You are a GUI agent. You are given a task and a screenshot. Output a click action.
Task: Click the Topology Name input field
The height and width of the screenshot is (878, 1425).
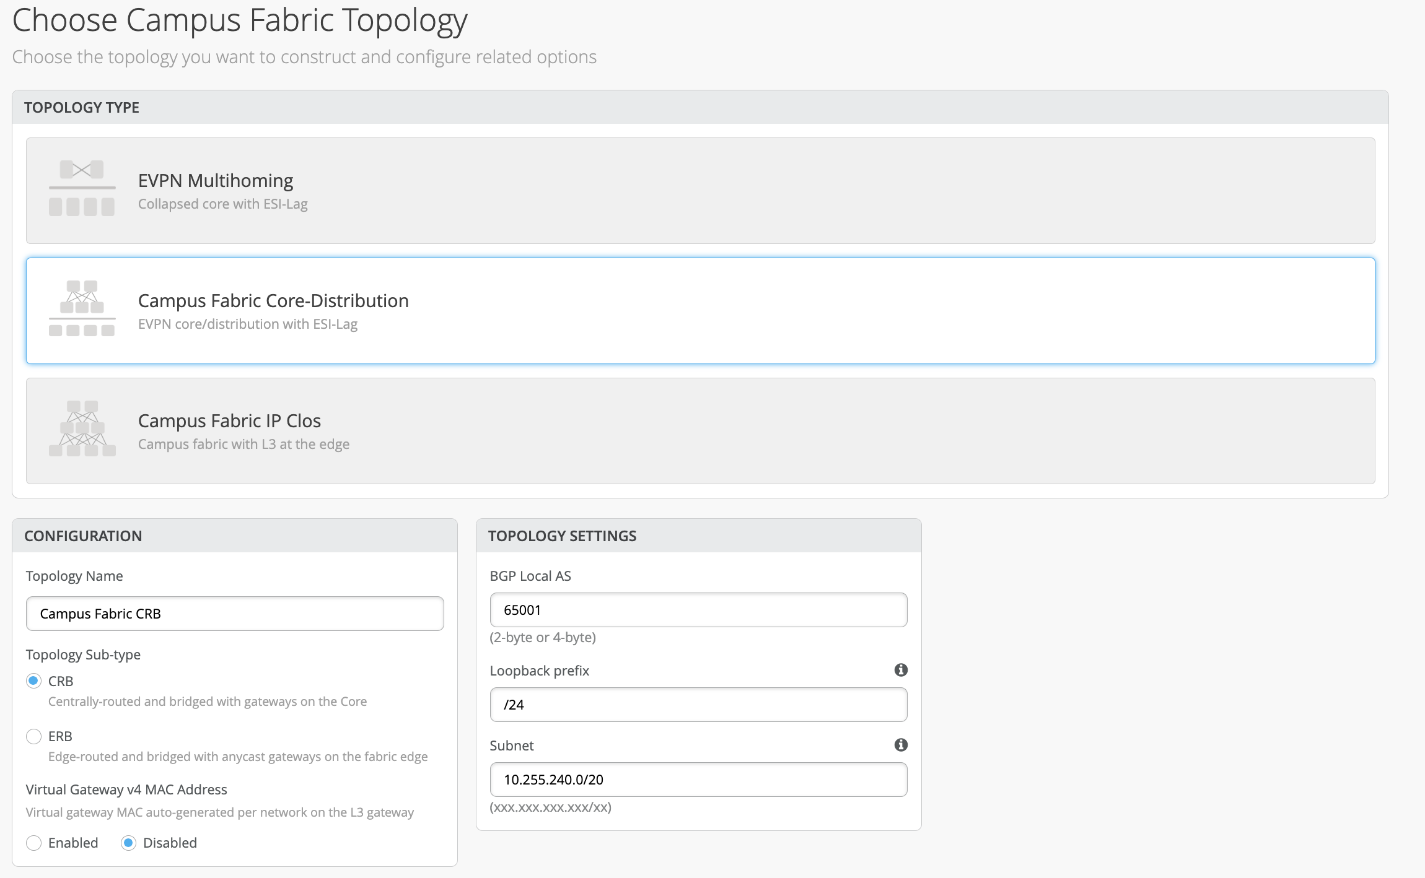[235, 614]
